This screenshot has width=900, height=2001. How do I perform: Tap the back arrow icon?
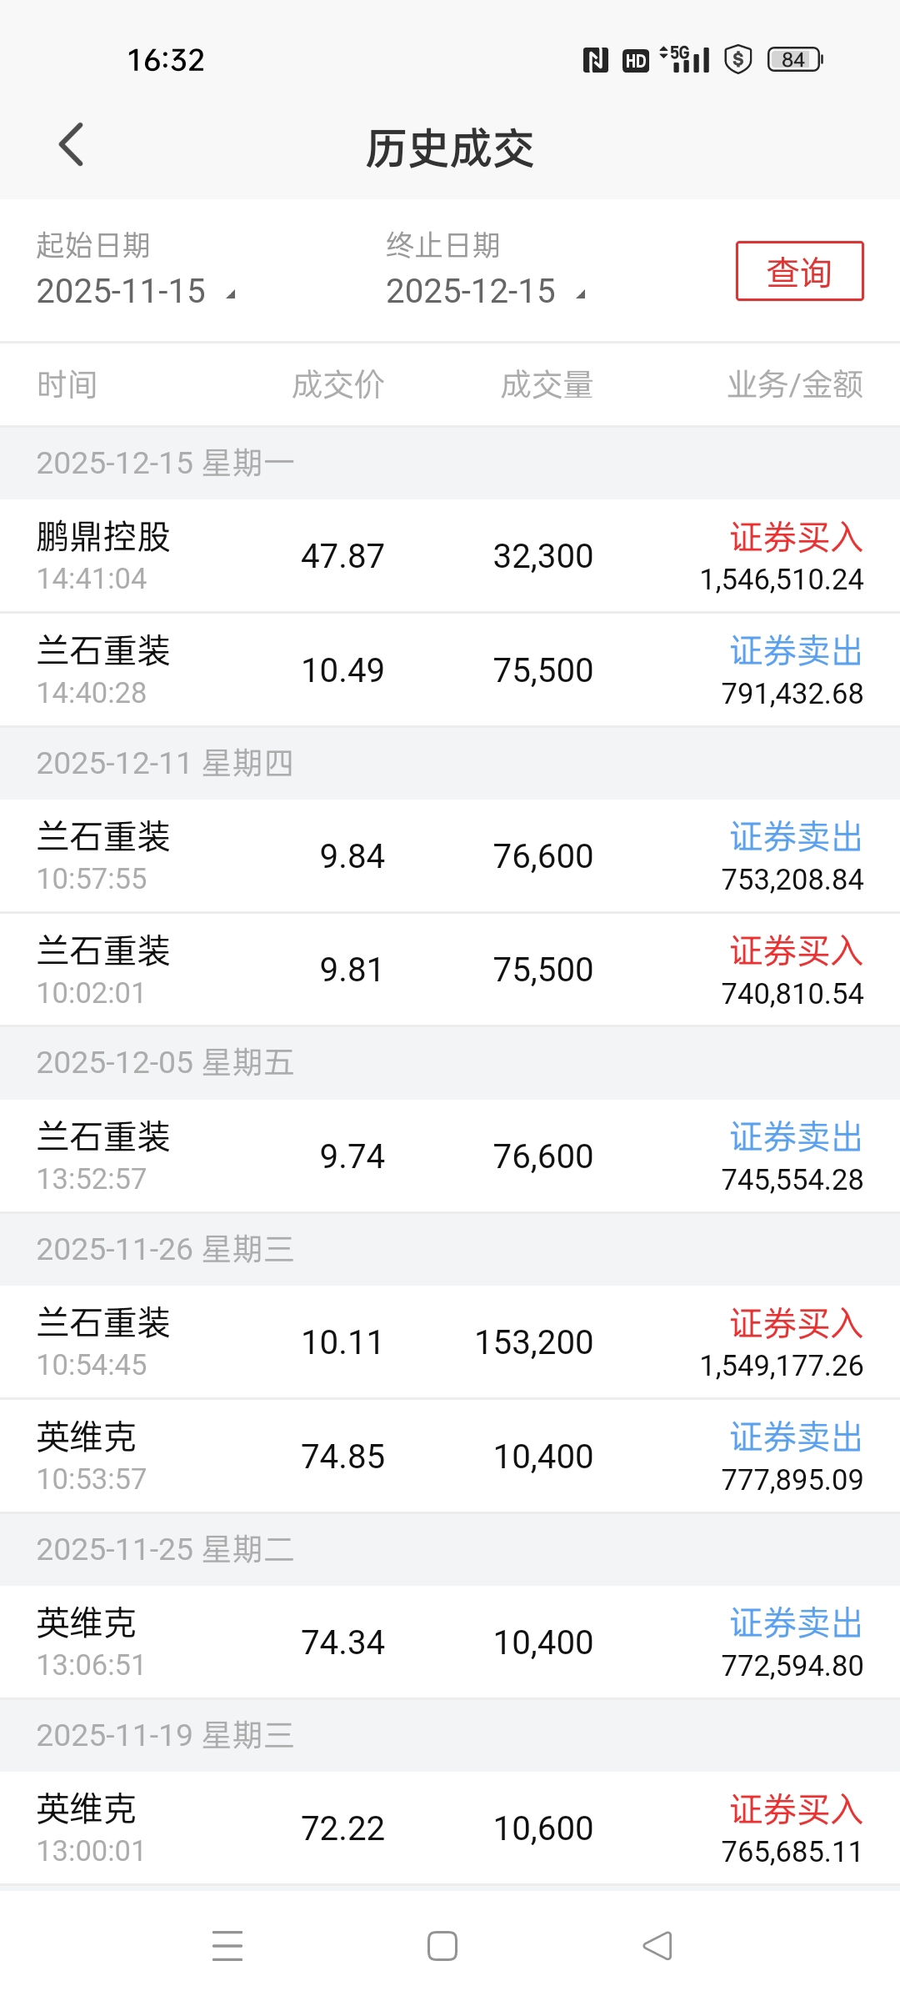coord(72,144)
